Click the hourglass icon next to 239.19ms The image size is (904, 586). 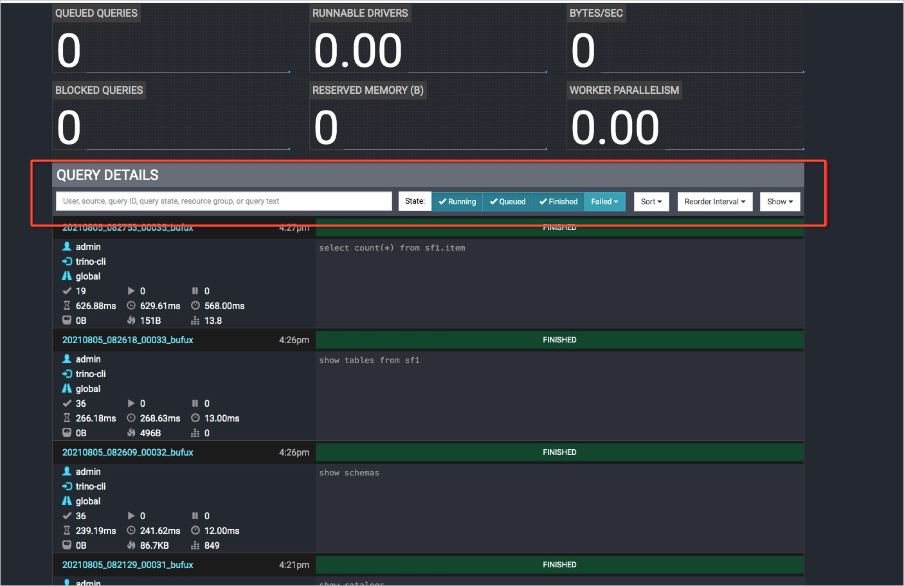tap(67, 531)
